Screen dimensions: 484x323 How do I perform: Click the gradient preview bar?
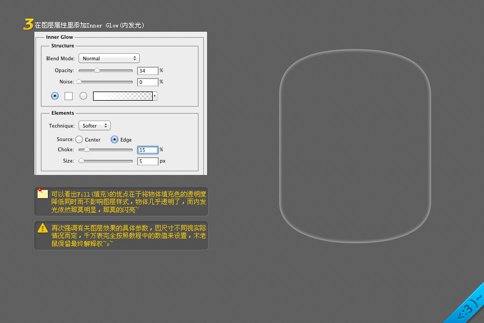(x=123, y=96)
